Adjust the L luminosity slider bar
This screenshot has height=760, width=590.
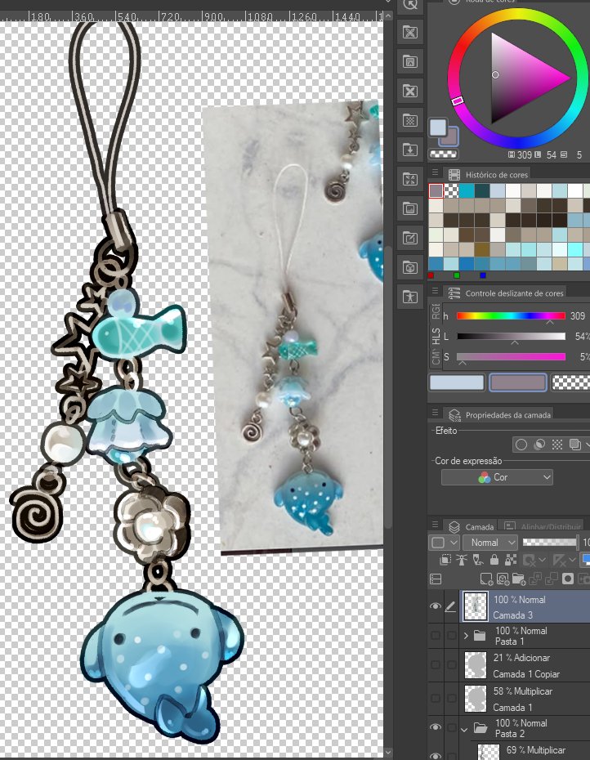511,336
